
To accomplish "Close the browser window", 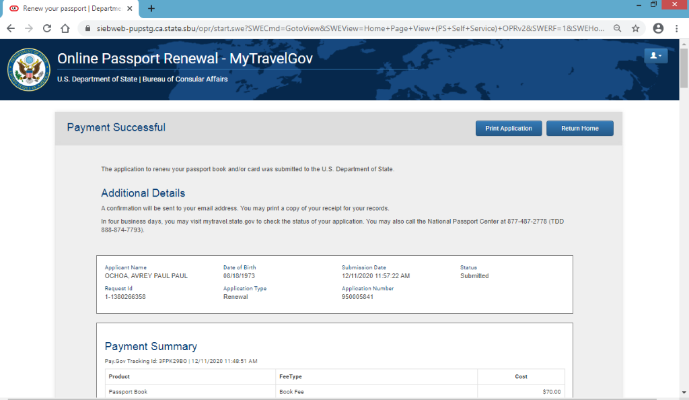I will pos(674,5).
